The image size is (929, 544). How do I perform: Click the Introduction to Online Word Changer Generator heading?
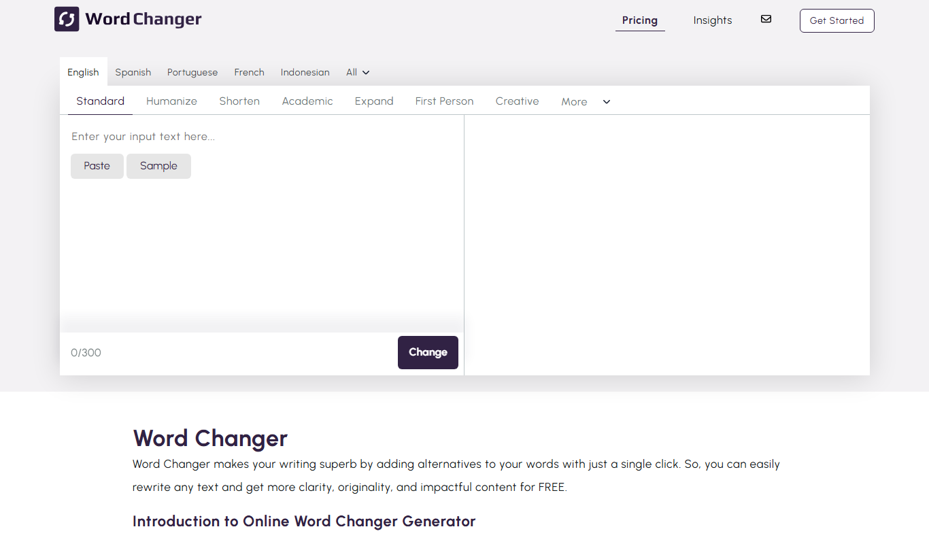click(304, 522)
